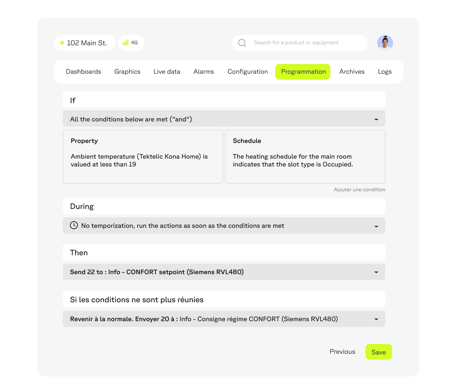454x391 pixels.
Task: Click the chevron on the conditions dropdown
Action: 376,119
